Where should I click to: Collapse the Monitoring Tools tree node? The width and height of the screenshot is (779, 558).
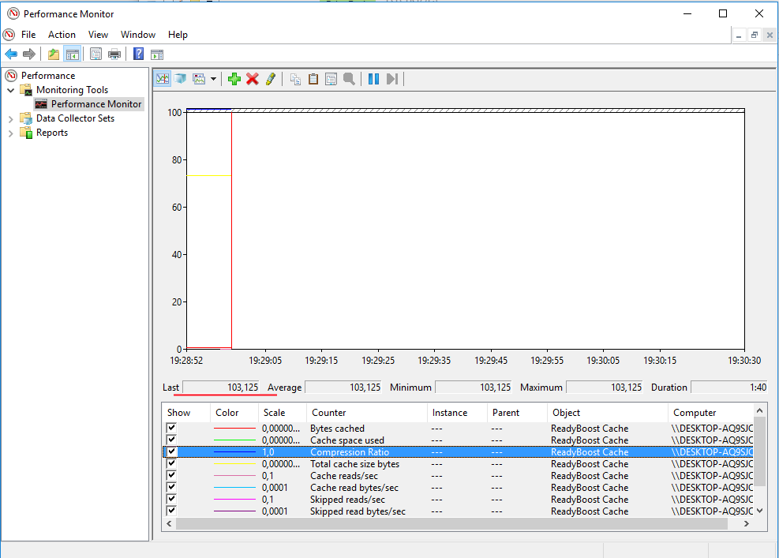click(x=10, y=91)
